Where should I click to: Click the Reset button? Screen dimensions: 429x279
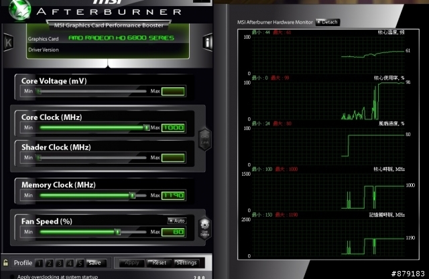[x=160, y=263]
